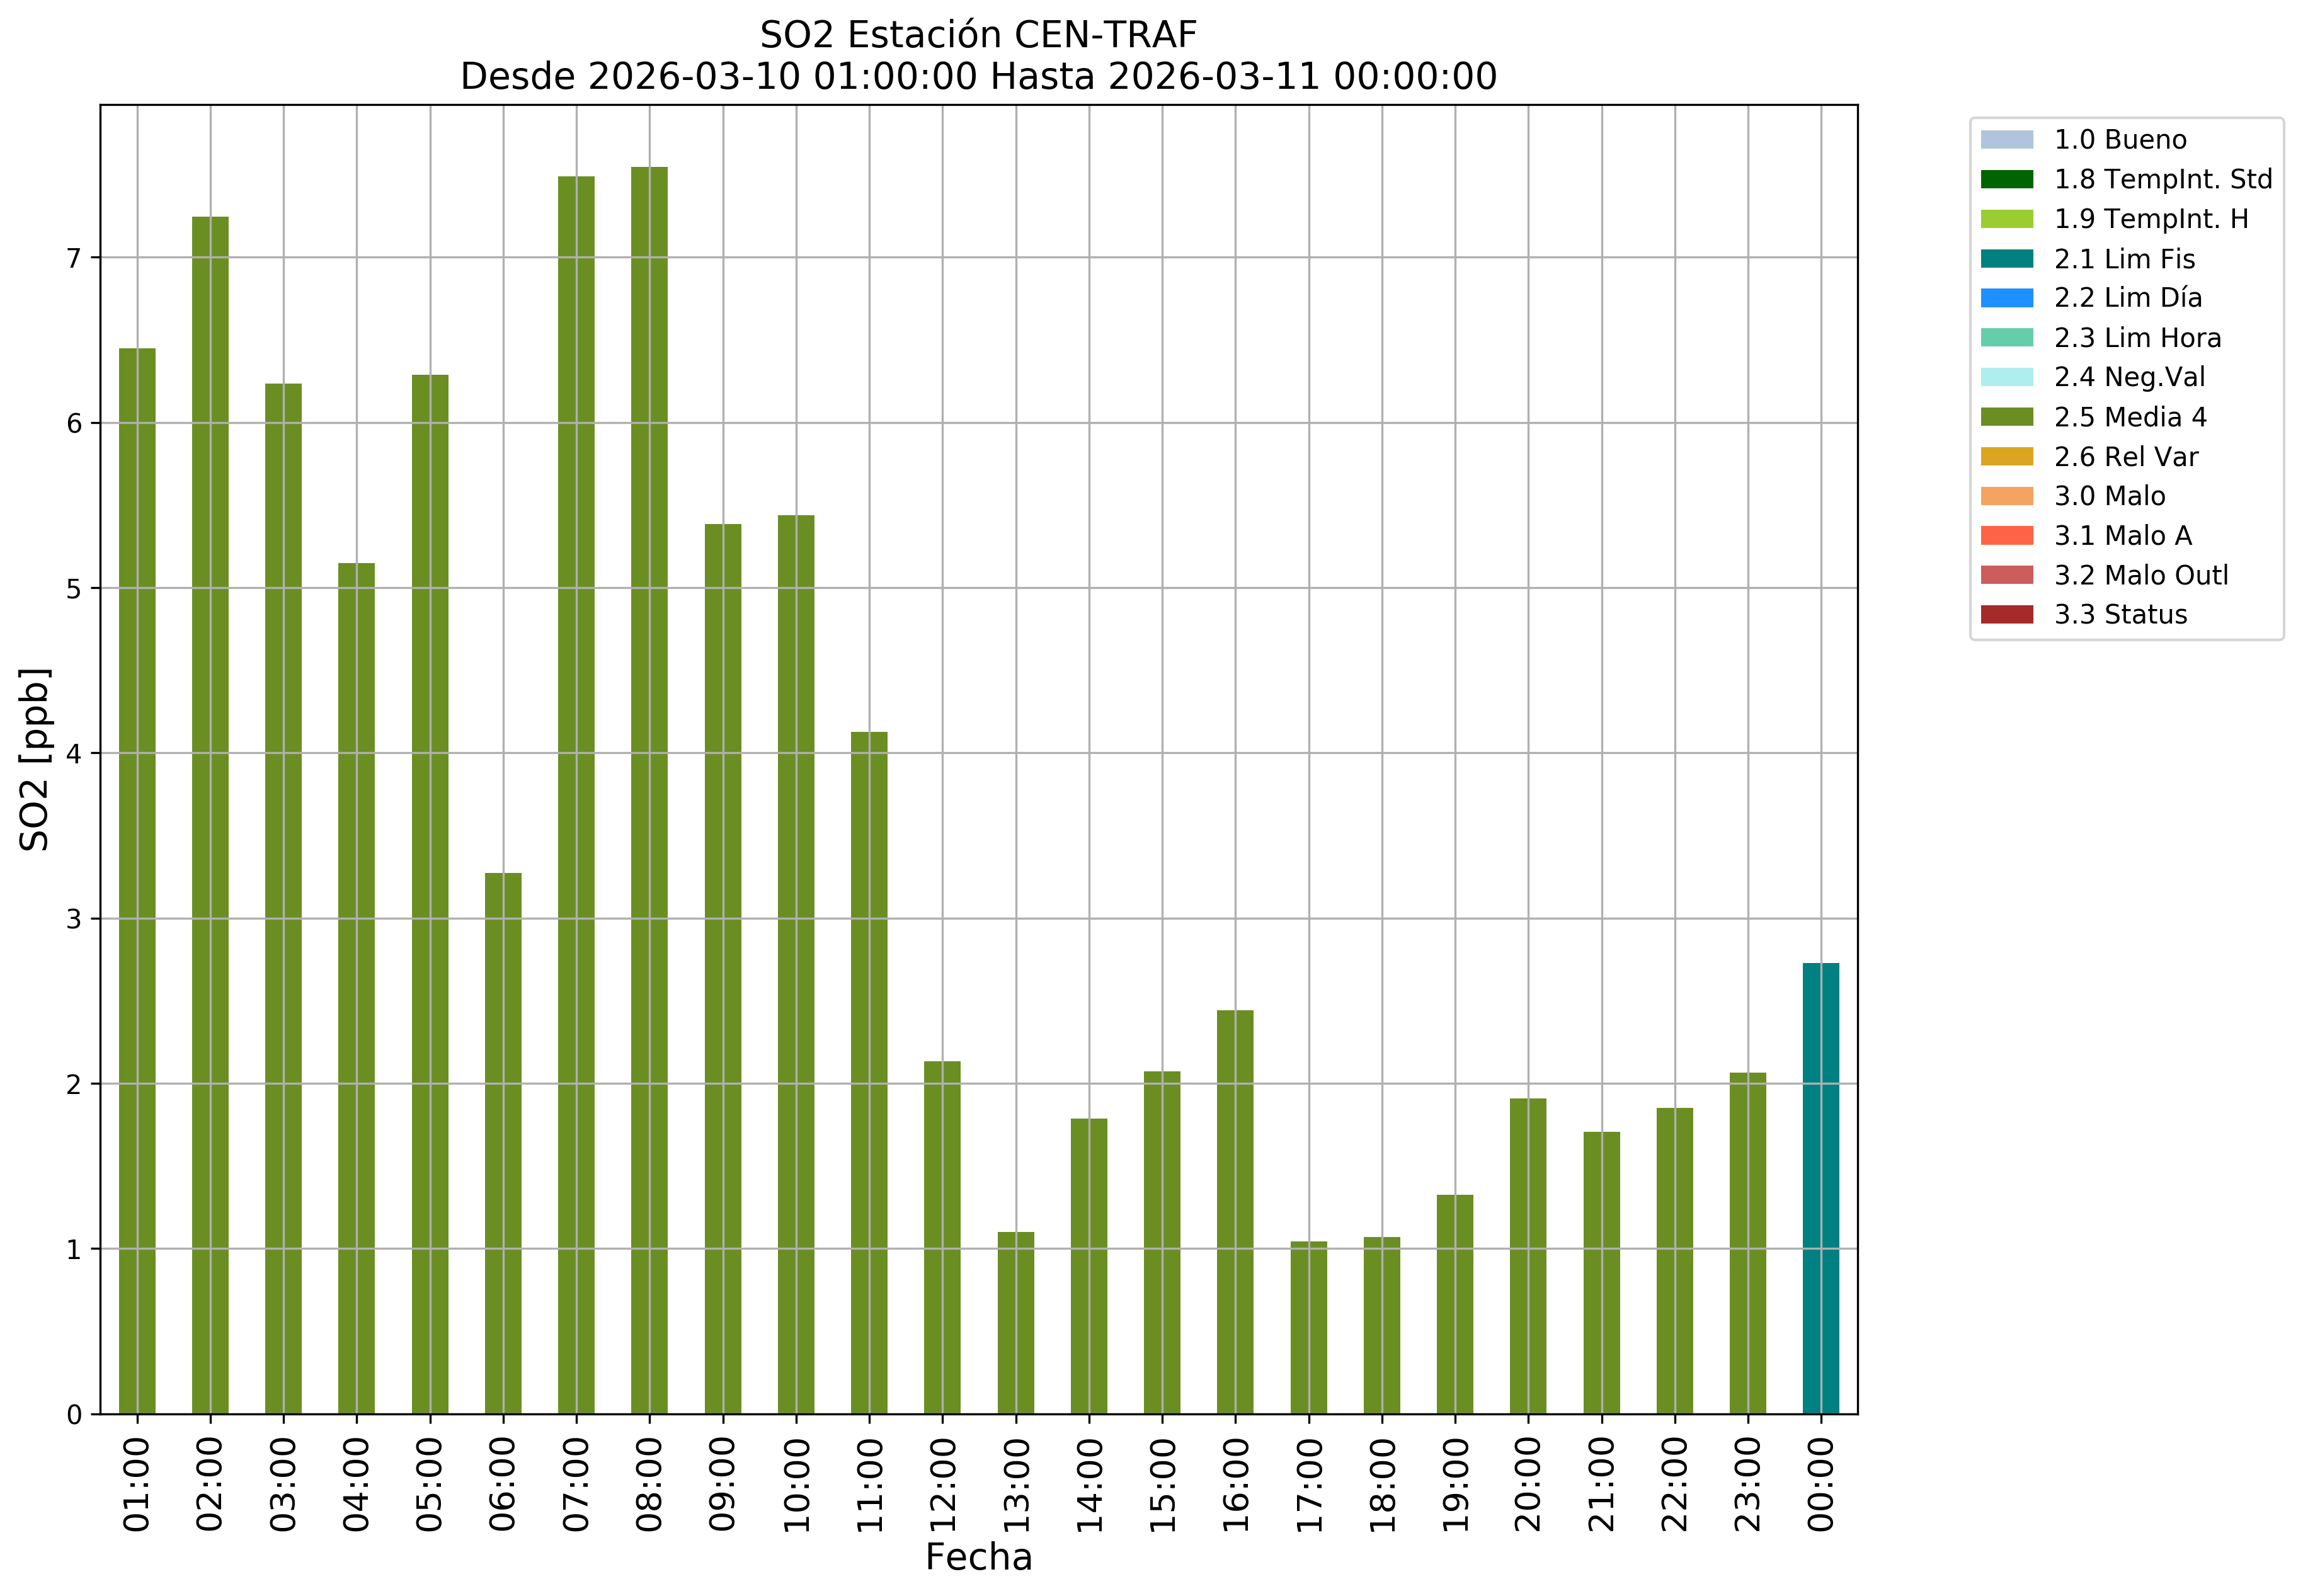
Task: Click the 3.3 Status legend swatch
Action: [x=2006, y=615]
